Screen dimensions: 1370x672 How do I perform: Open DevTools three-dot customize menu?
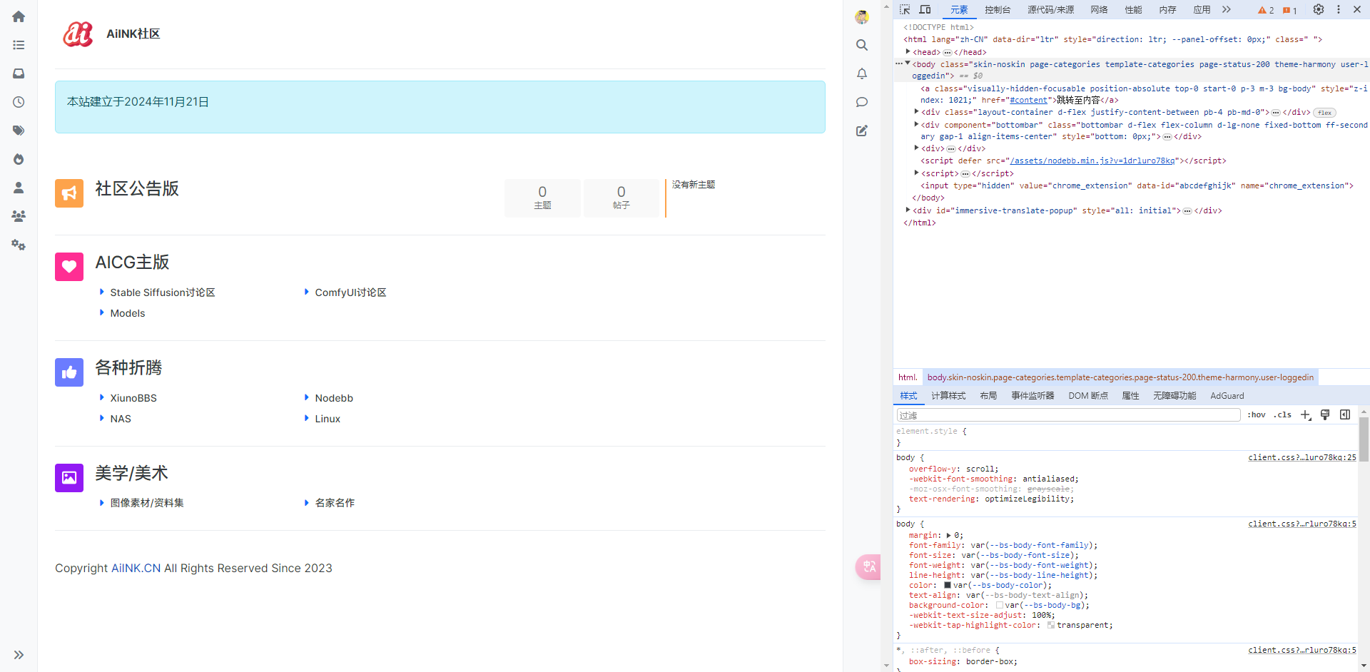[1339, 9]
